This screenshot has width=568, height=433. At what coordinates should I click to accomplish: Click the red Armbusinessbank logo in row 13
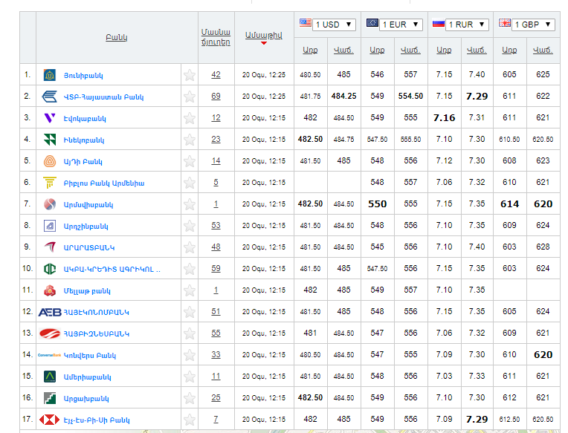click(50, 333)
